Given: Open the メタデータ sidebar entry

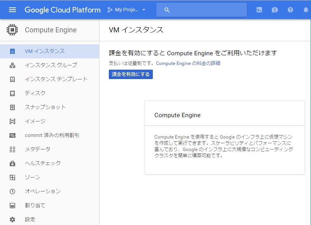Looking at the screenshot, I should (38, 149).
